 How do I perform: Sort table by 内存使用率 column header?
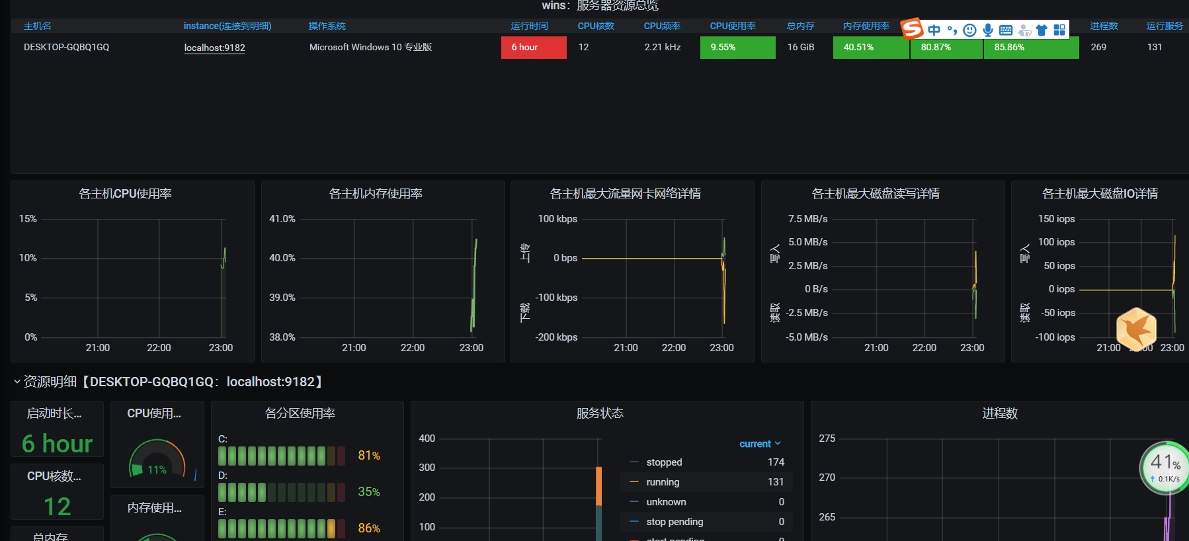(x=866, y=26)
